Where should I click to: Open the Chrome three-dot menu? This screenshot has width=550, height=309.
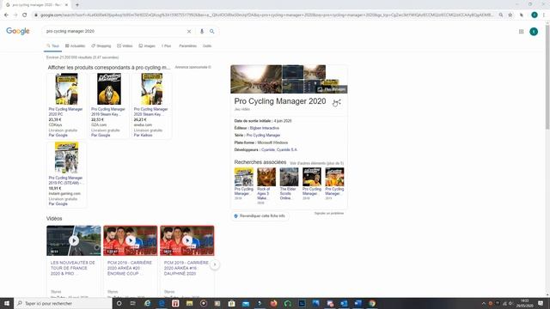tap(544, 15)
